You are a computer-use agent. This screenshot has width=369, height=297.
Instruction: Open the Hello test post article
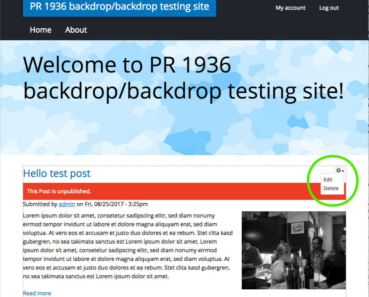57,173
